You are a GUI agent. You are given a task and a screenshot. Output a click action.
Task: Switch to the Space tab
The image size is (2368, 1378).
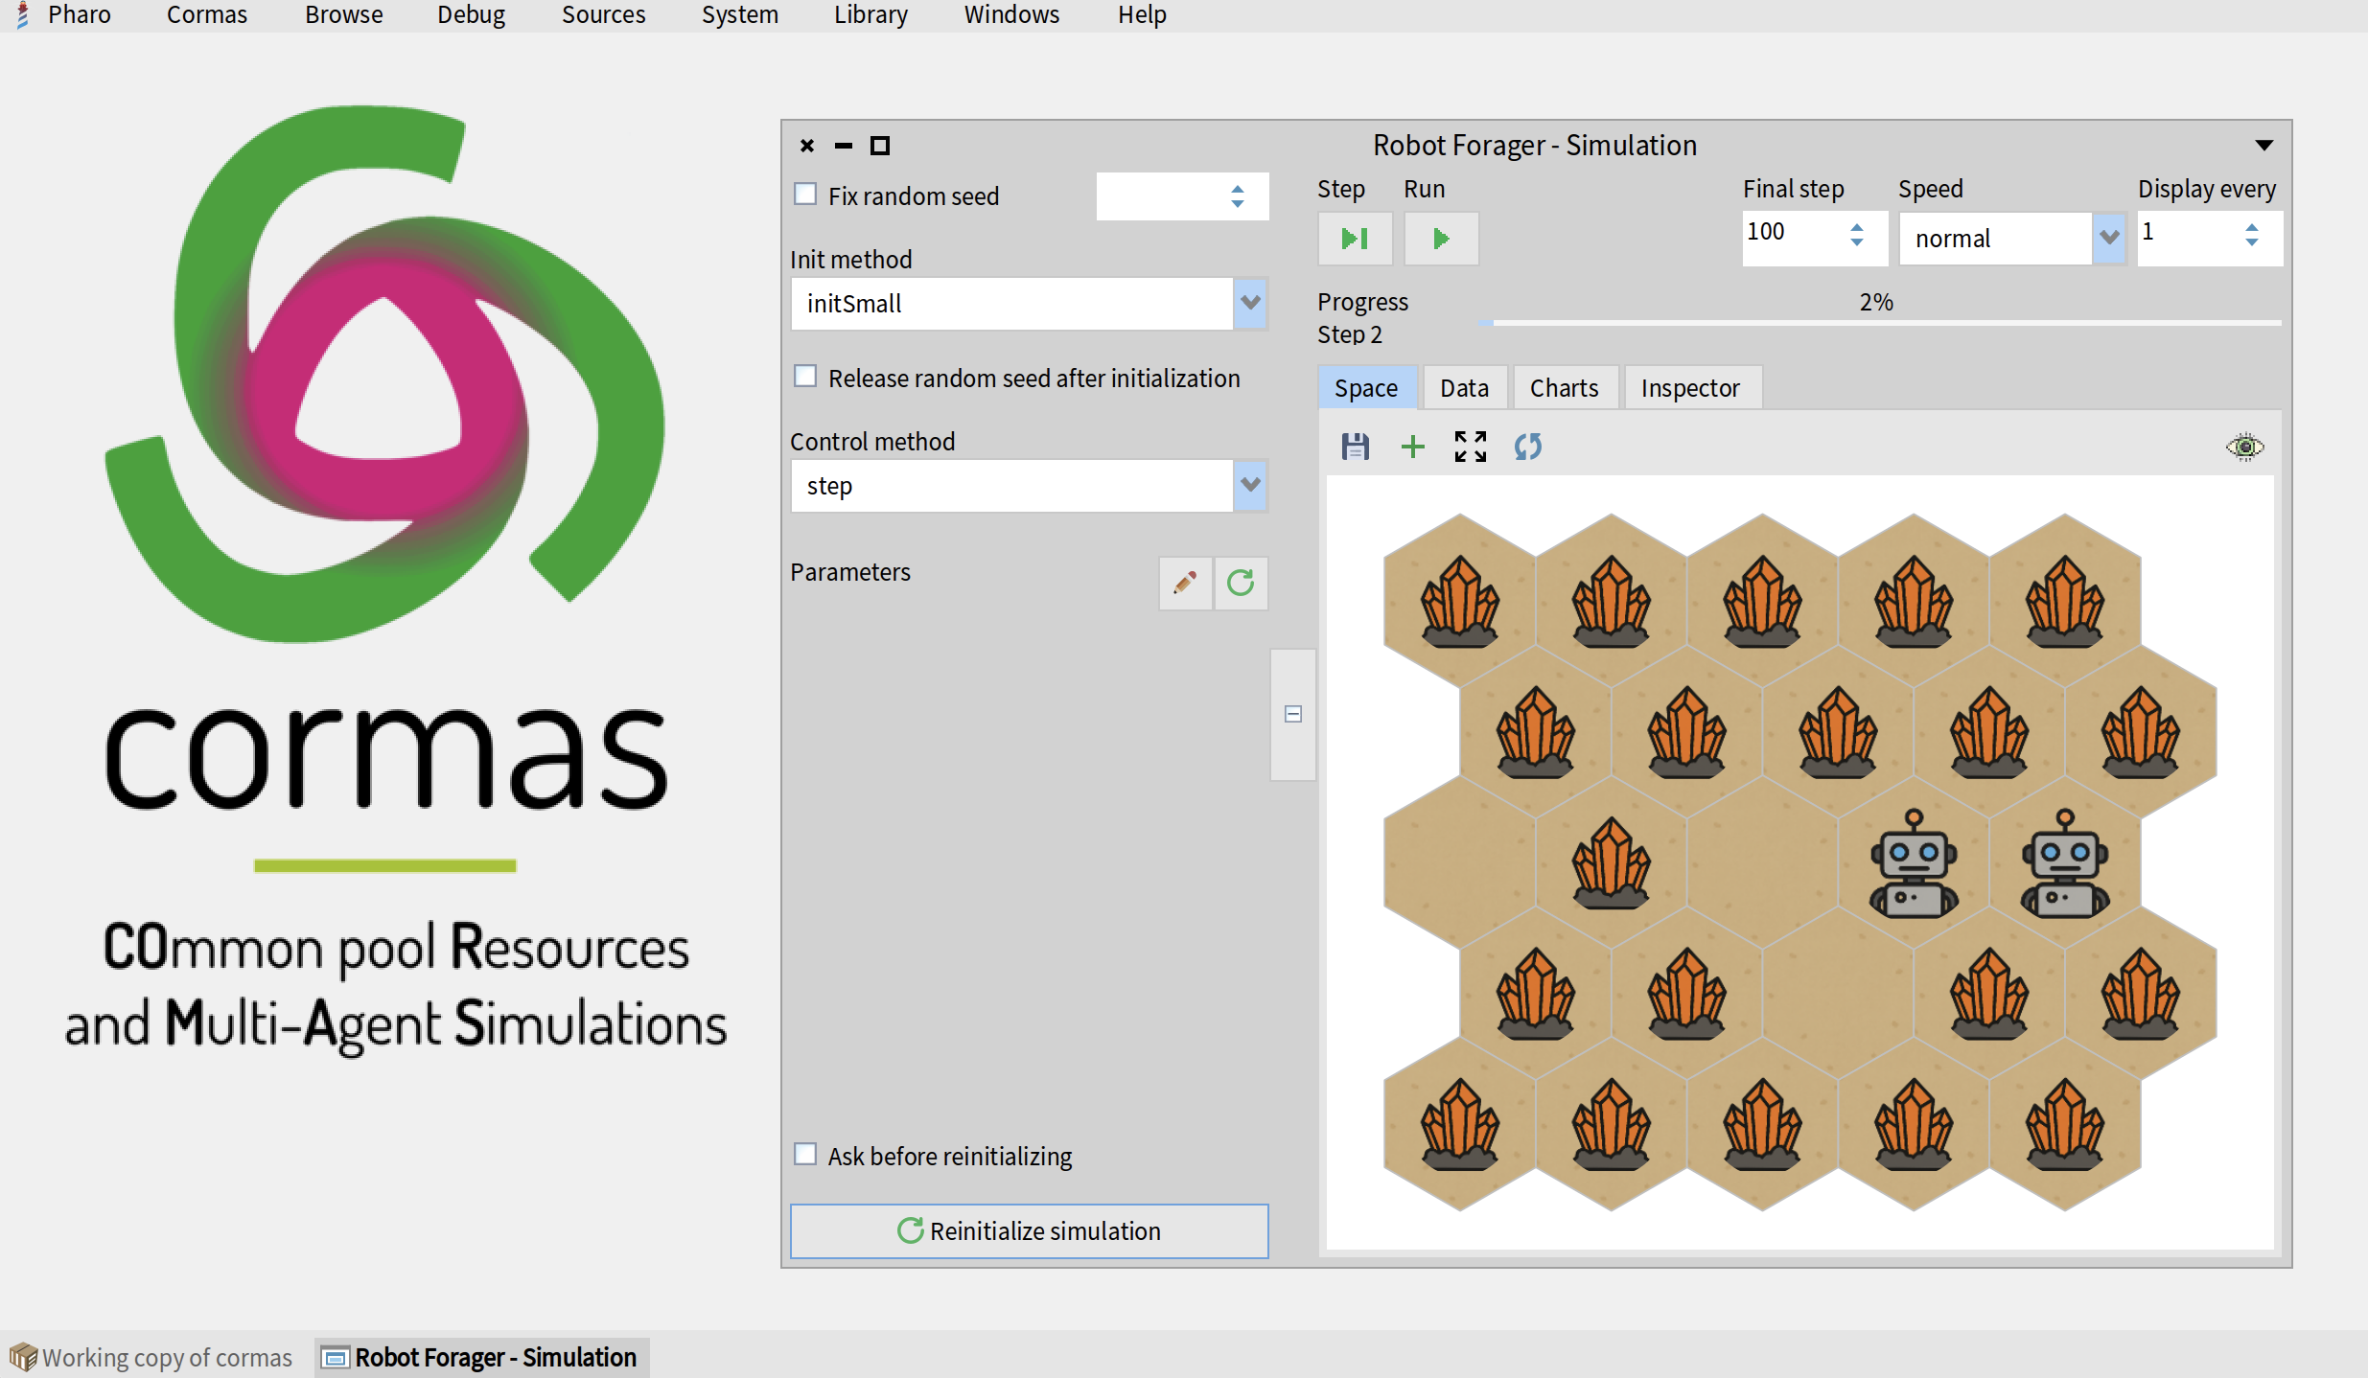click(1366, 388)
